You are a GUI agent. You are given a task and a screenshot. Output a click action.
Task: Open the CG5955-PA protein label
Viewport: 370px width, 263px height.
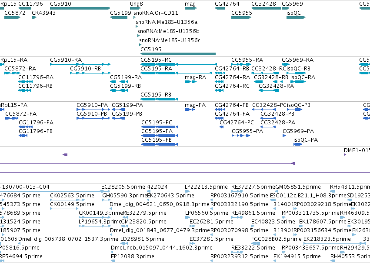coord(247,131)
